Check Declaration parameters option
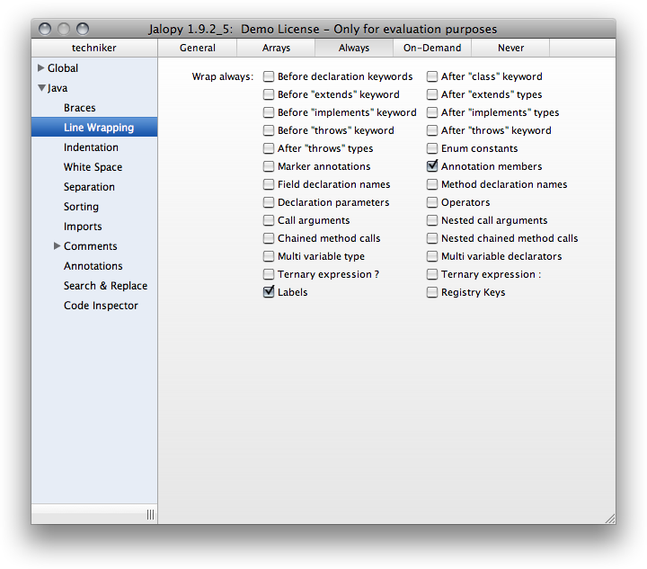The image size is (647, 569). coord(269,202)
